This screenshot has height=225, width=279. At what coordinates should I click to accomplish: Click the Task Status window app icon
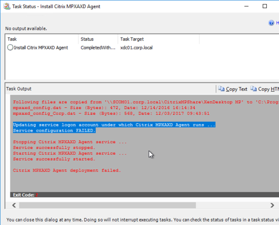coord(7,6)
